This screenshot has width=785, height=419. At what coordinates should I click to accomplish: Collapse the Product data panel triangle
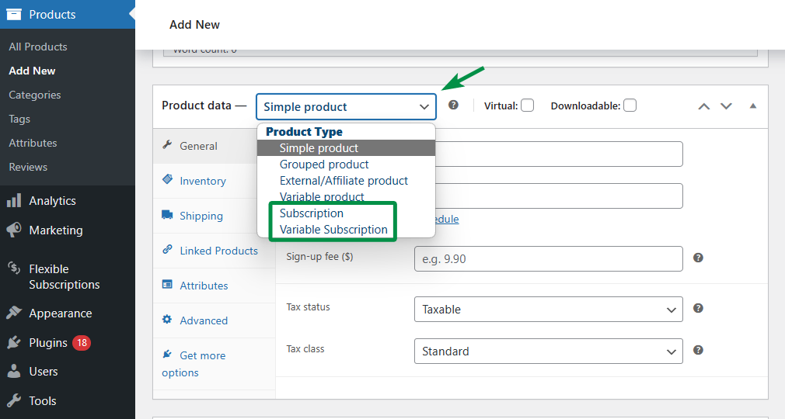(752, 106)
